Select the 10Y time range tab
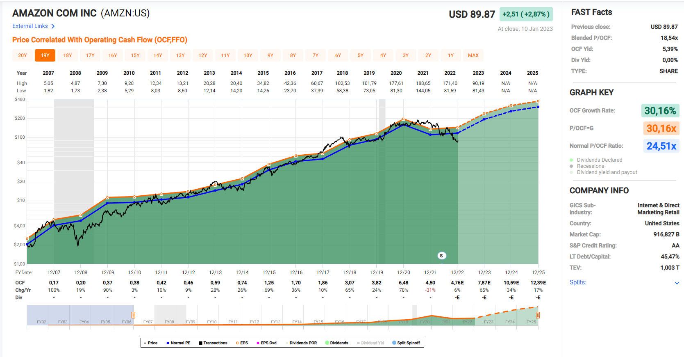684x357 pixels. (248, 55)
